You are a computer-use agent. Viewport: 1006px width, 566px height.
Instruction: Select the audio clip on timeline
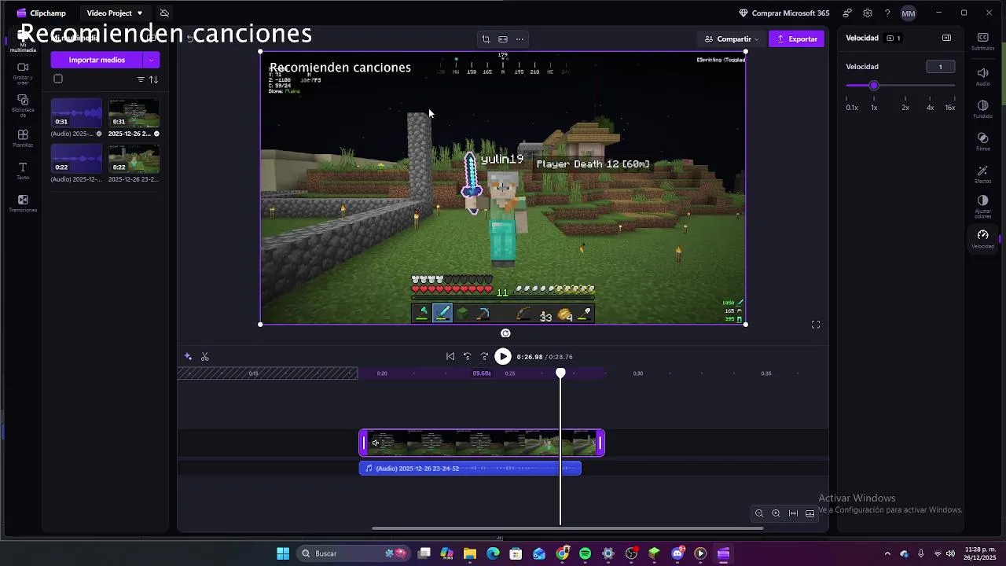pos(470,469)
